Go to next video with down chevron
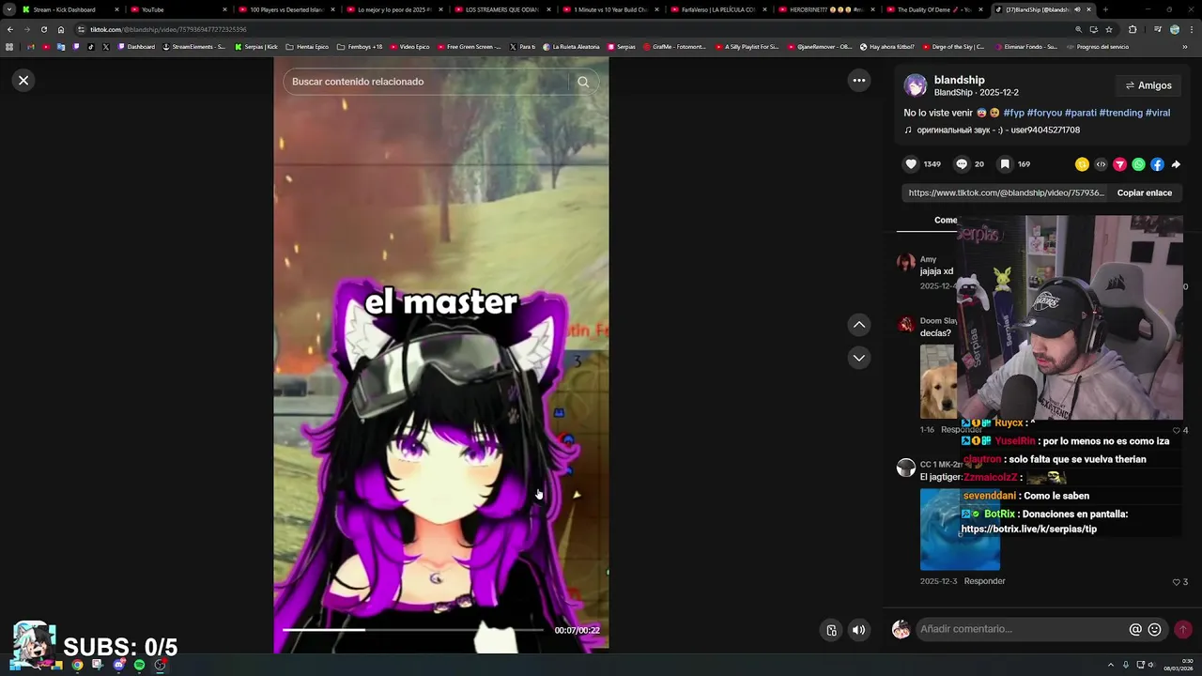 [858, 358]
